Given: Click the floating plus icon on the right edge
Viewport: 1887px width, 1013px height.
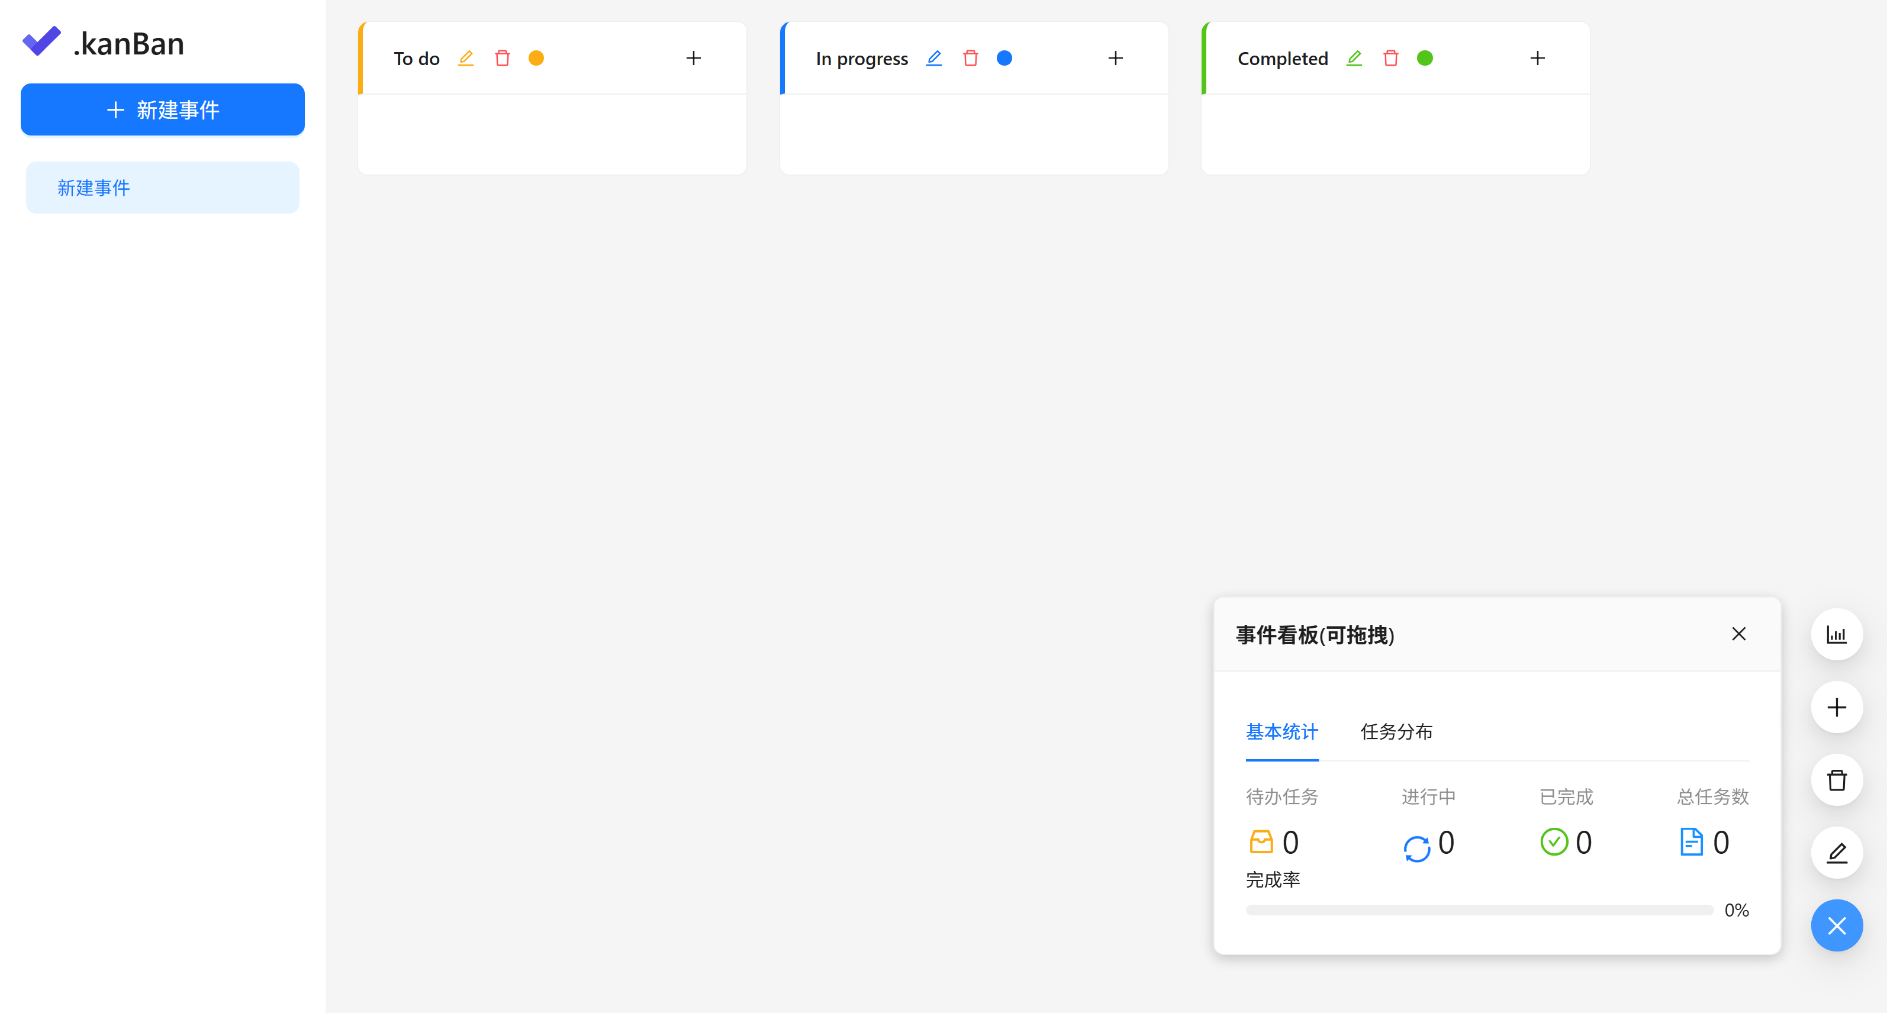Looking at the screenshot, I should (1837, 707).
